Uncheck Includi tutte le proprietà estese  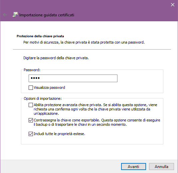pyautogui.click(x=31, y=134)
